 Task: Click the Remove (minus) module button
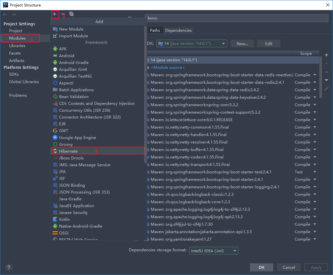[x=63, y=15]
